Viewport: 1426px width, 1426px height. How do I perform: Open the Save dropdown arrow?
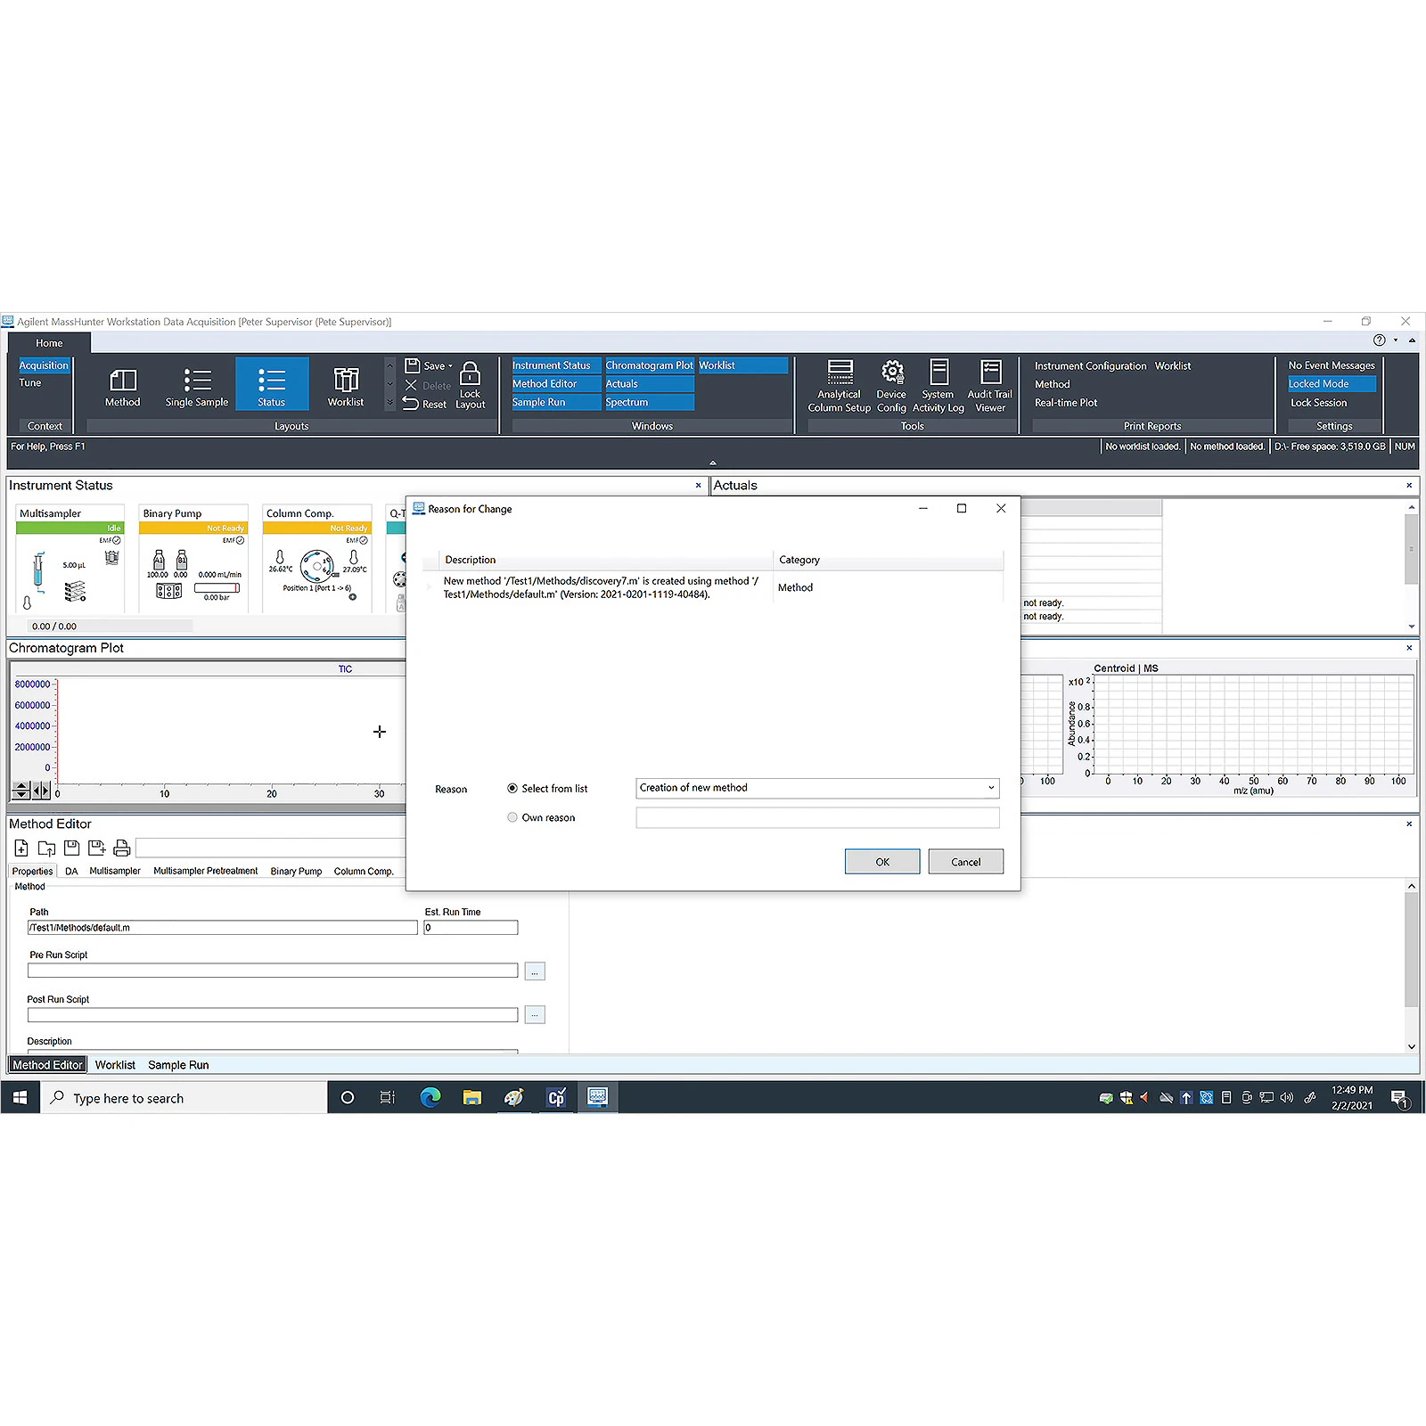(450, 366)
